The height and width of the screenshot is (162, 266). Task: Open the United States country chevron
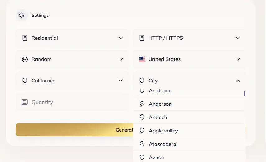(238, 59)
